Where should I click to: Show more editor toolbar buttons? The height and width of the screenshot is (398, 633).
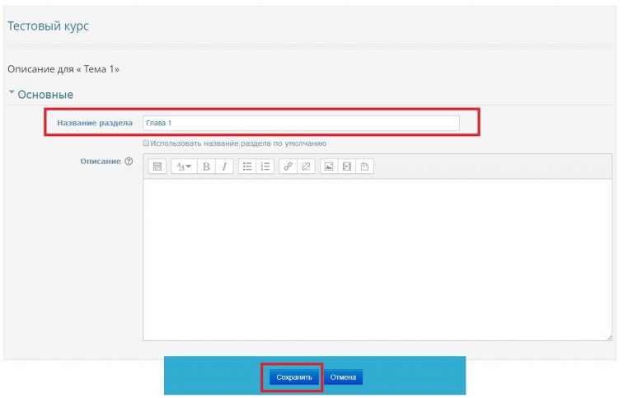click(157, 166)
